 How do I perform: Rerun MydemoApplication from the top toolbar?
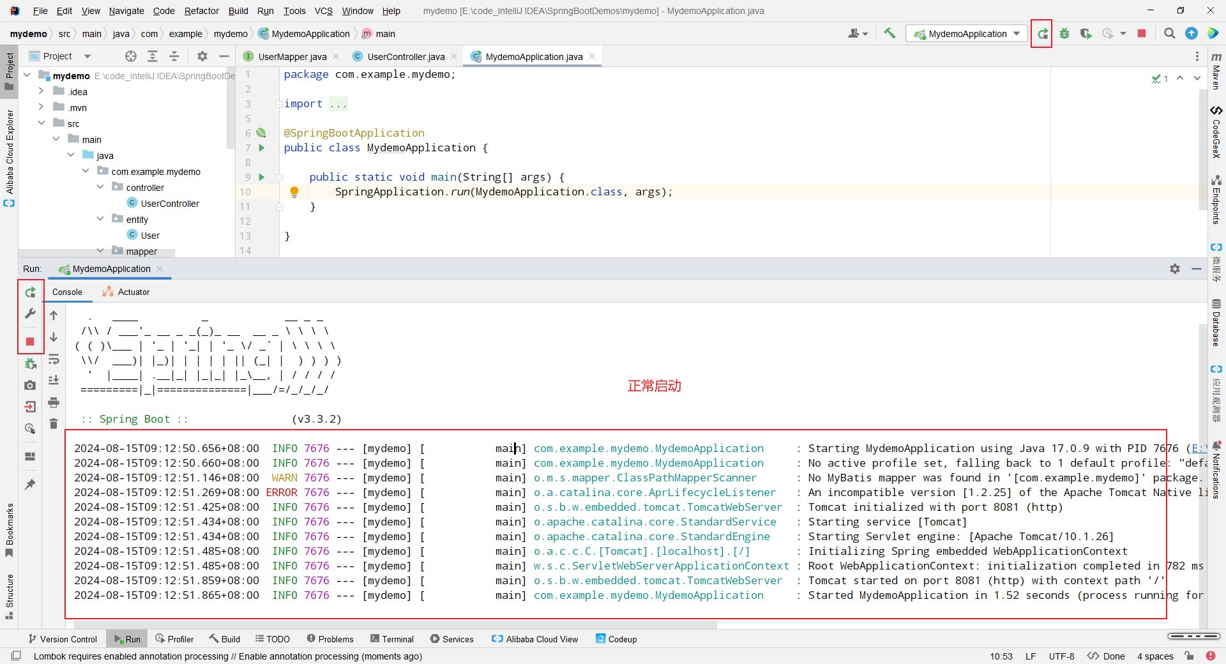(1042, 34)
